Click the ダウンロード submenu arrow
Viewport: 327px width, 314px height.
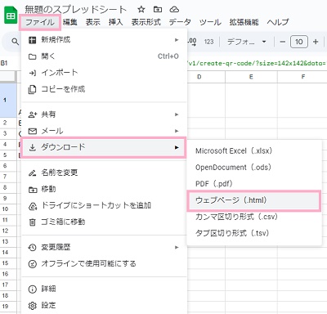[177, 147]
